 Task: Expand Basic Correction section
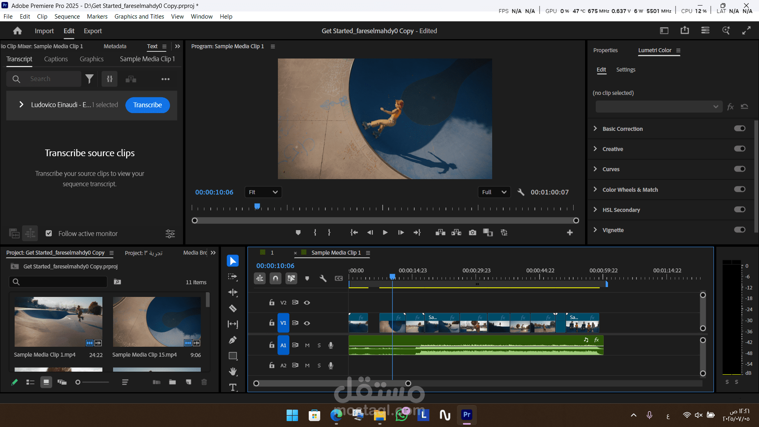click(595, 128)
